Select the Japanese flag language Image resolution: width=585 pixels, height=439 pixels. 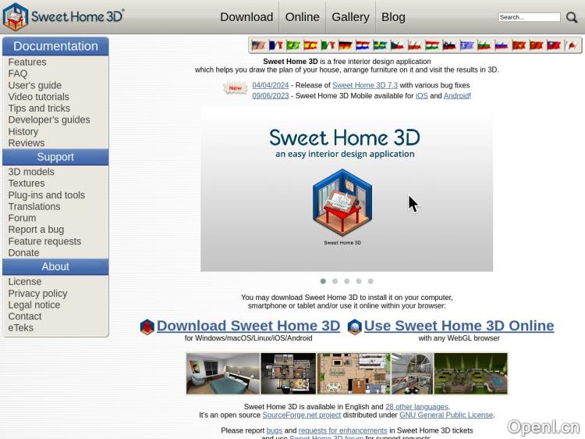pyautogui.click(x=571, y=45)
